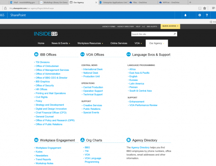The image size is (216, 166).
Task: Open the Agency Directory top link
Action: tap(126, 26)
